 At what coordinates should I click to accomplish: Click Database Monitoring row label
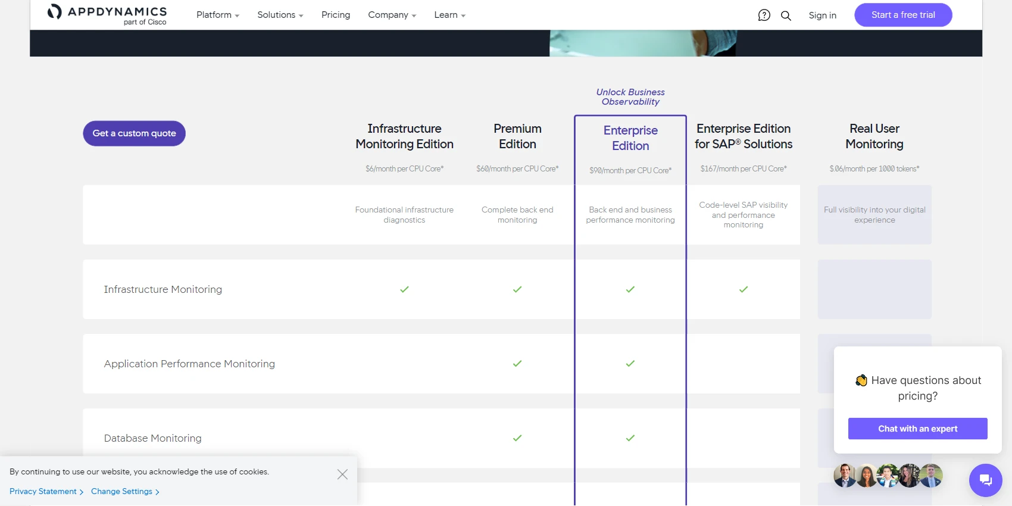tap(153, 438)
